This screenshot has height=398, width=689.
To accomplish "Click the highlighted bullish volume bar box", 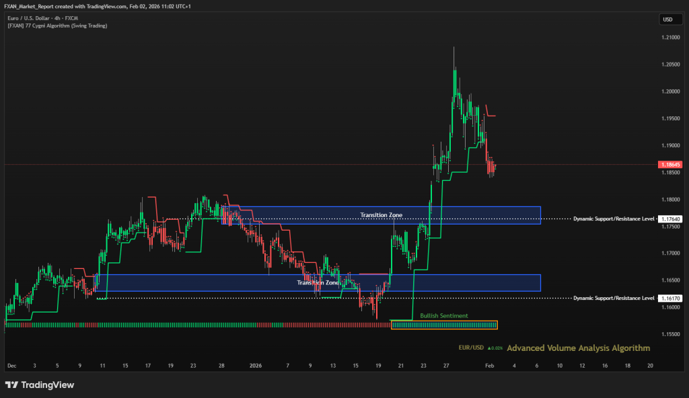I will (444, 325).
